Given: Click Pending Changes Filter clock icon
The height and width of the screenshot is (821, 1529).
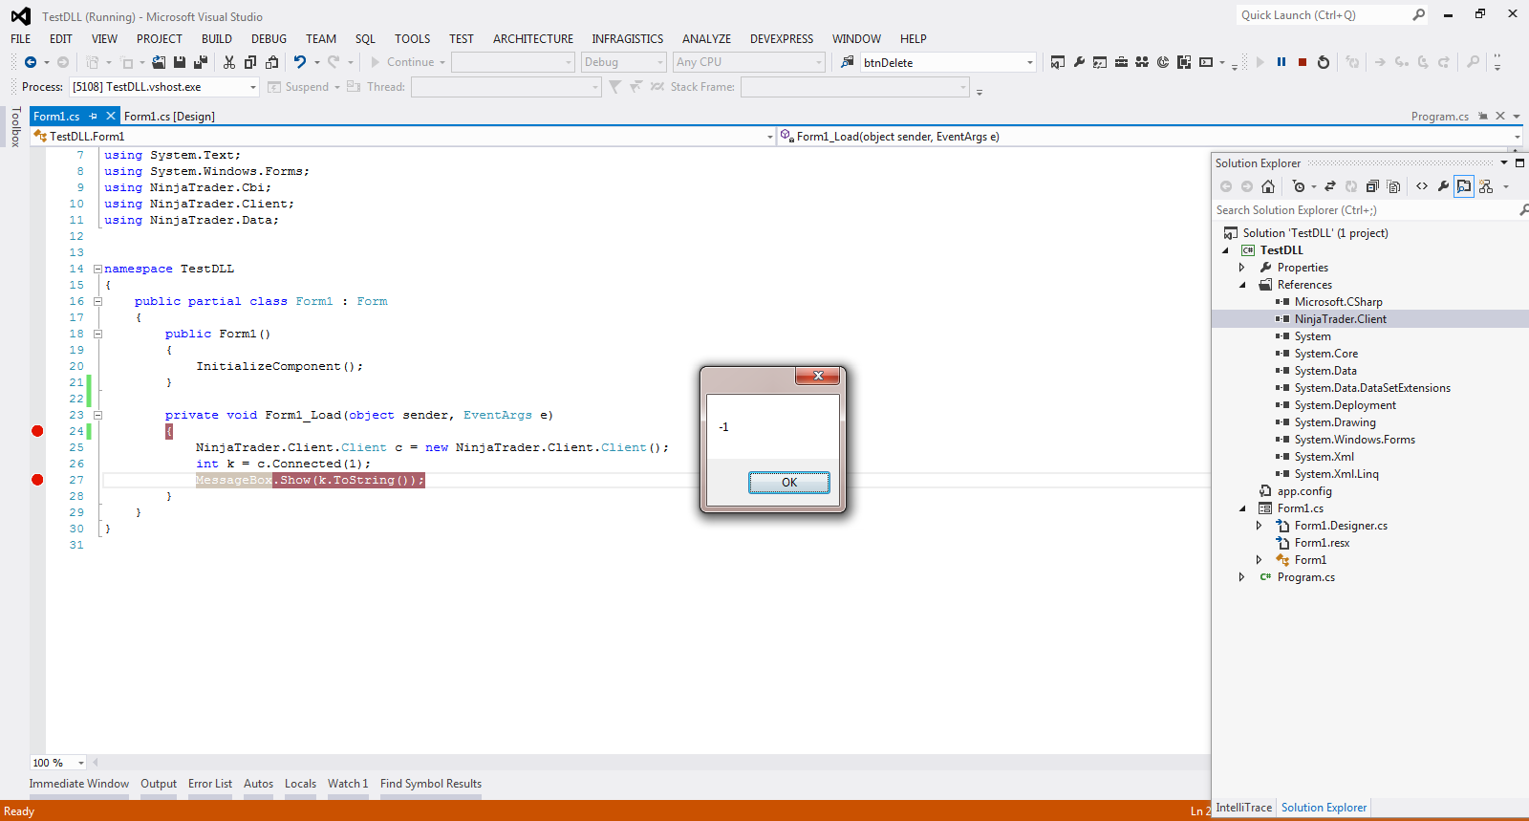Looking at the screenshot, I should (x=1299, y=186).
